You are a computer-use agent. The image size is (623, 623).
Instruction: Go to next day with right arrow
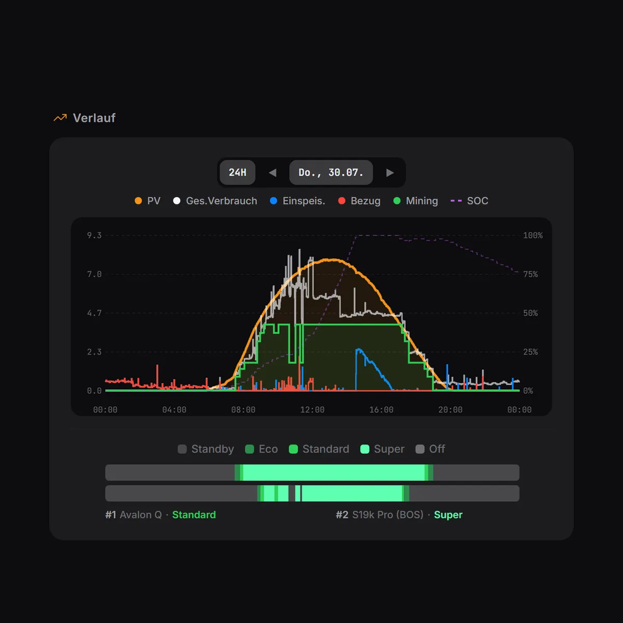[390, 172]
